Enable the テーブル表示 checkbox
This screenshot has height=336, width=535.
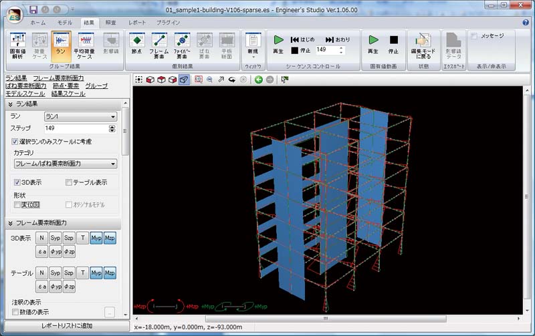point(69,182)
